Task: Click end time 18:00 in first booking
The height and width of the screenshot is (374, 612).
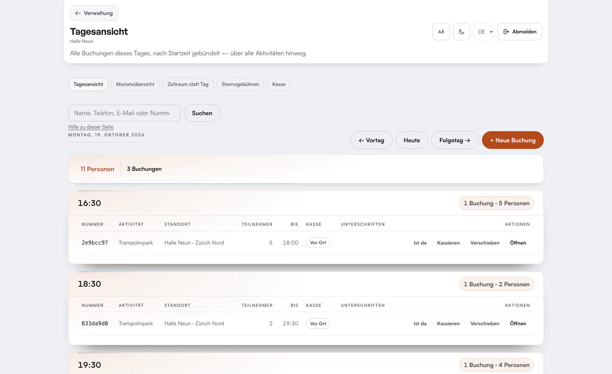Action: coord(290,243)
